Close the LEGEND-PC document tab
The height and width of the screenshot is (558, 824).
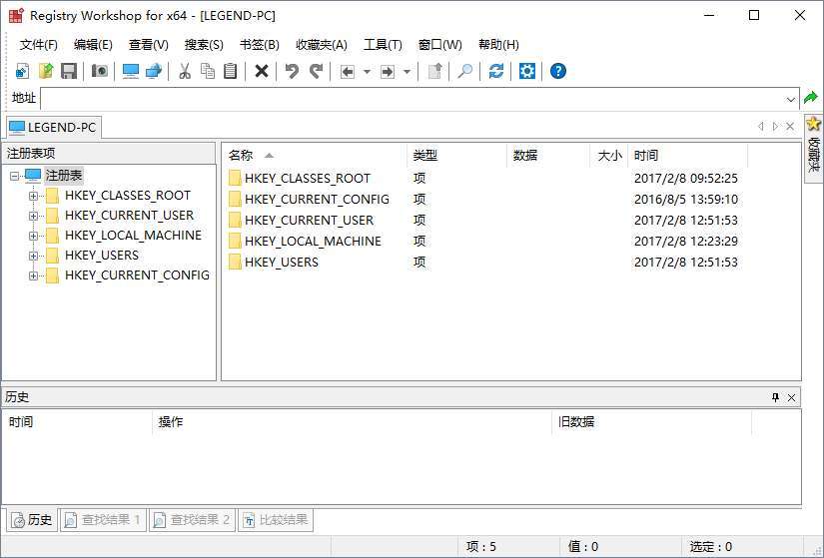pyautogui.click(x=790, y=126)
